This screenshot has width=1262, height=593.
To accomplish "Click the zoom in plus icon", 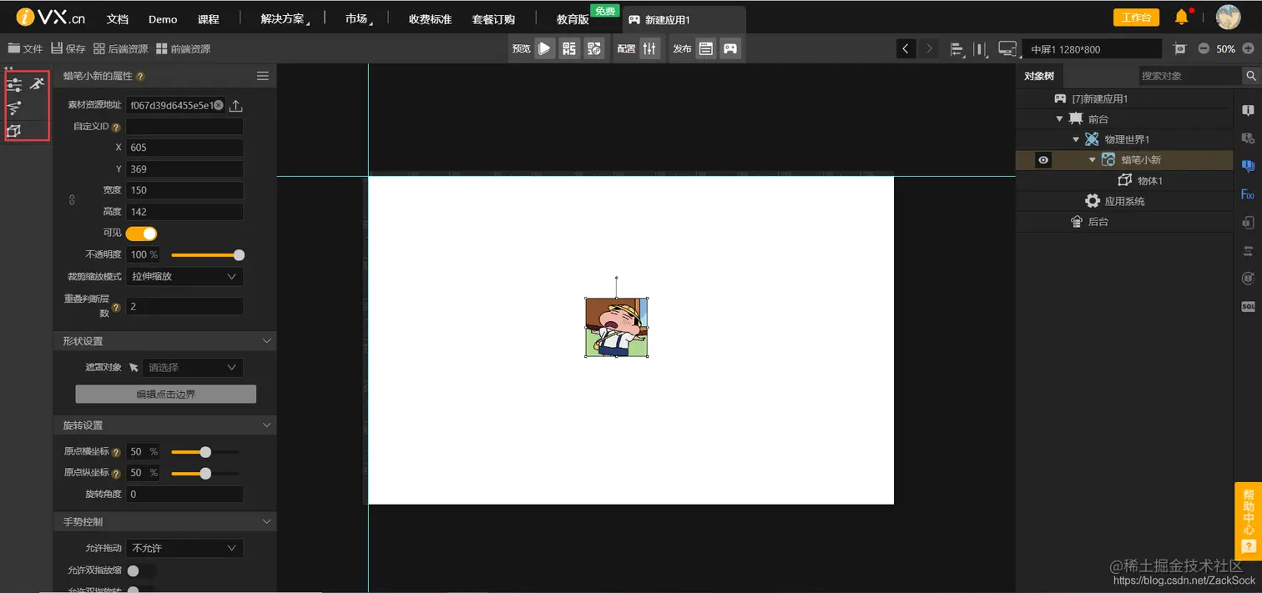I will (1248, 48).
